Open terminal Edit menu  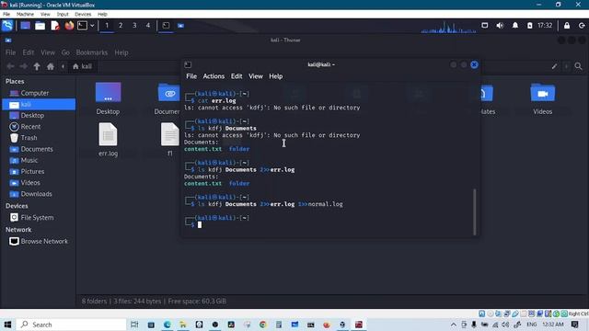[x=237, y=76]
